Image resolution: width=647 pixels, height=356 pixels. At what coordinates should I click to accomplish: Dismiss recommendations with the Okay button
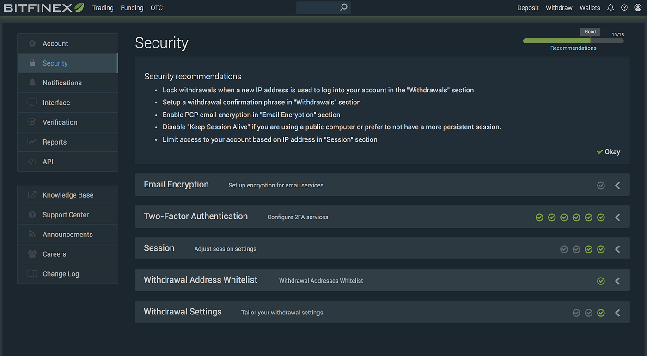click(x=608, y=152)
